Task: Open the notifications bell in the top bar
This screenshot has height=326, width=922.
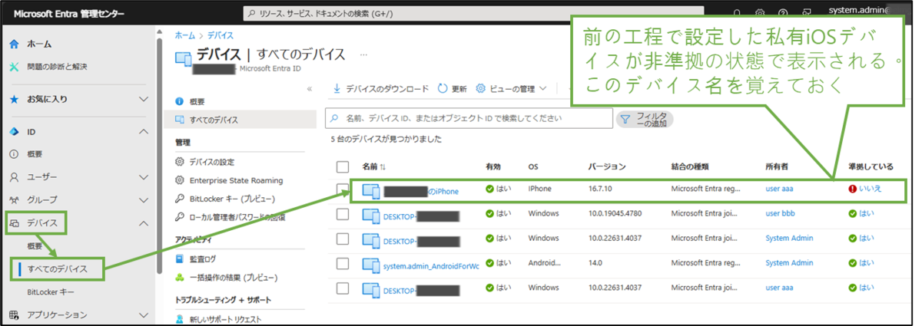Action: (x=737, y=13)
